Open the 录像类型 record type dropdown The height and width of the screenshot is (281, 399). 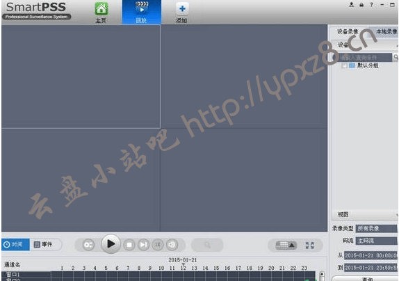tap(376, 229)
